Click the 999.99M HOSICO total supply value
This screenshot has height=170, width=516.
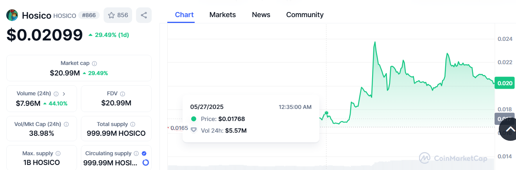(x=116, y=133)
